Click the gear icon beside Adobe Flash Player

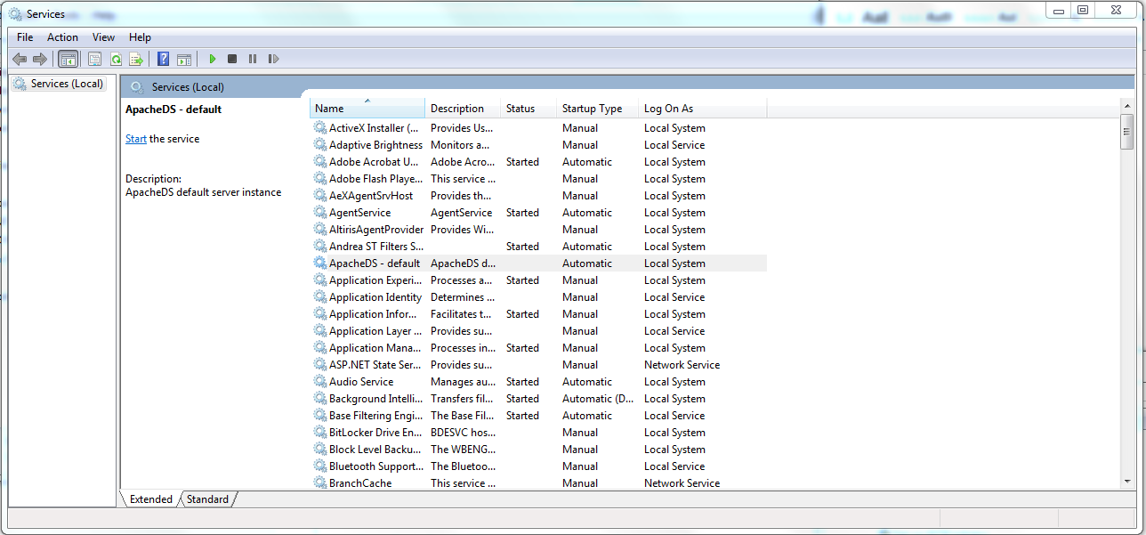(x=320, y=179)
